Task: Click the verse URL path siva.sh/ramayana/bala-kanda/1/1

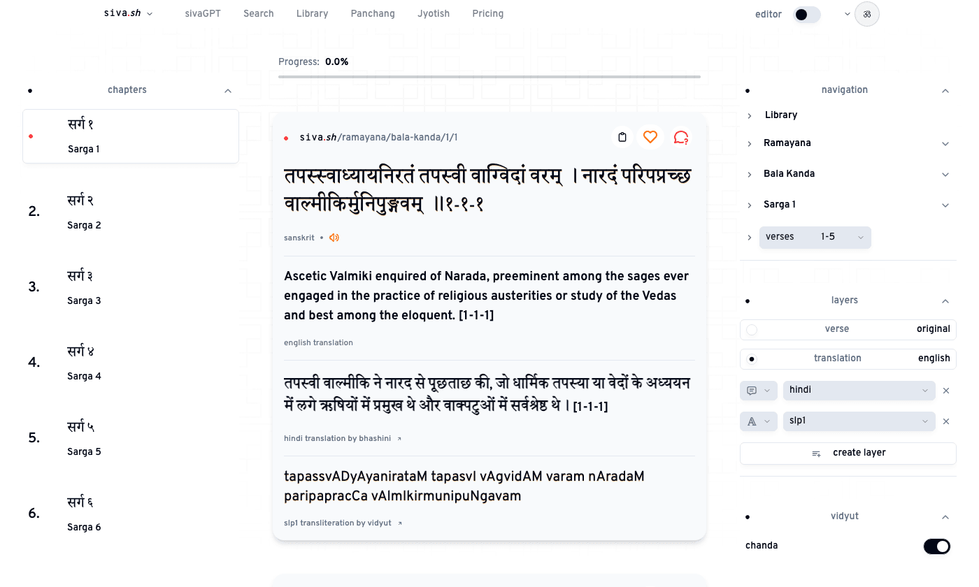Action: tap(378, 137)
